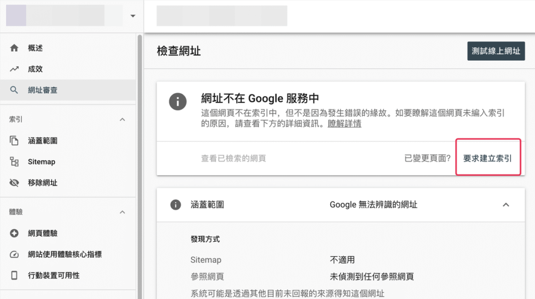Click the trend-line icon beside 成效
535x299 pixels.
[14, 69]
